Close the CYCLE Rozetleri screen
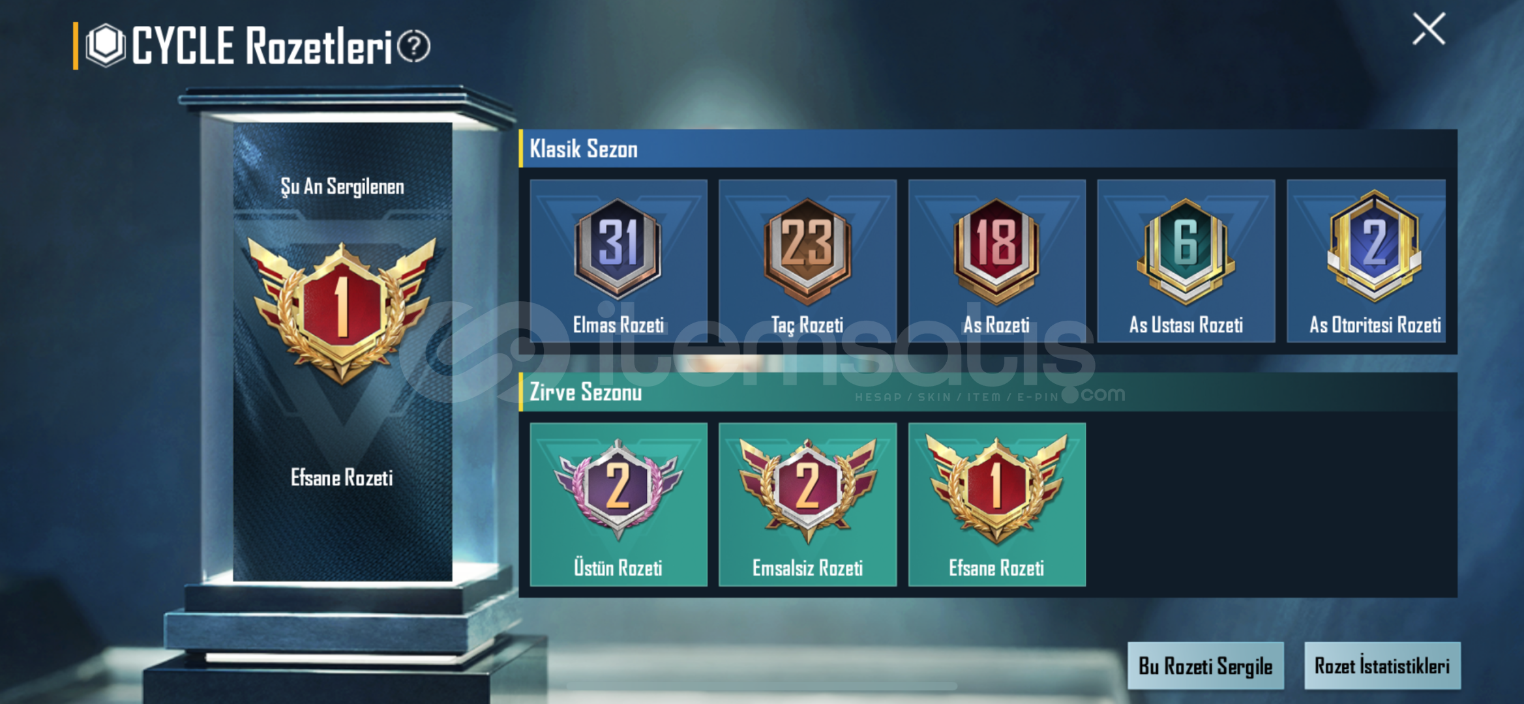This screenshot has height=704, width=1524. [x=1429, y=29]
